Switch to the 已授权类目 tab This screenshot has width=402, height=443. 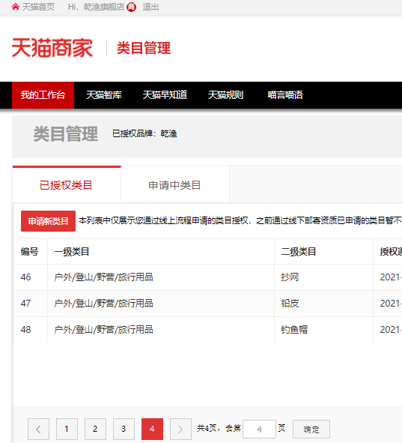click(67, 184)
